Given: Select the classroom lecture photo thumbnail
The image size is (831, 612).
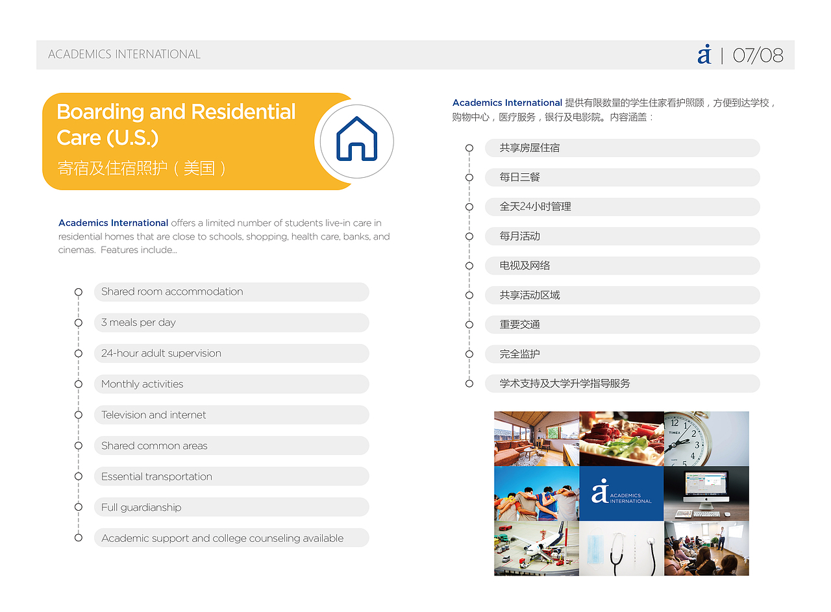Looking at the screenshot, I should (x=706, y=548).
